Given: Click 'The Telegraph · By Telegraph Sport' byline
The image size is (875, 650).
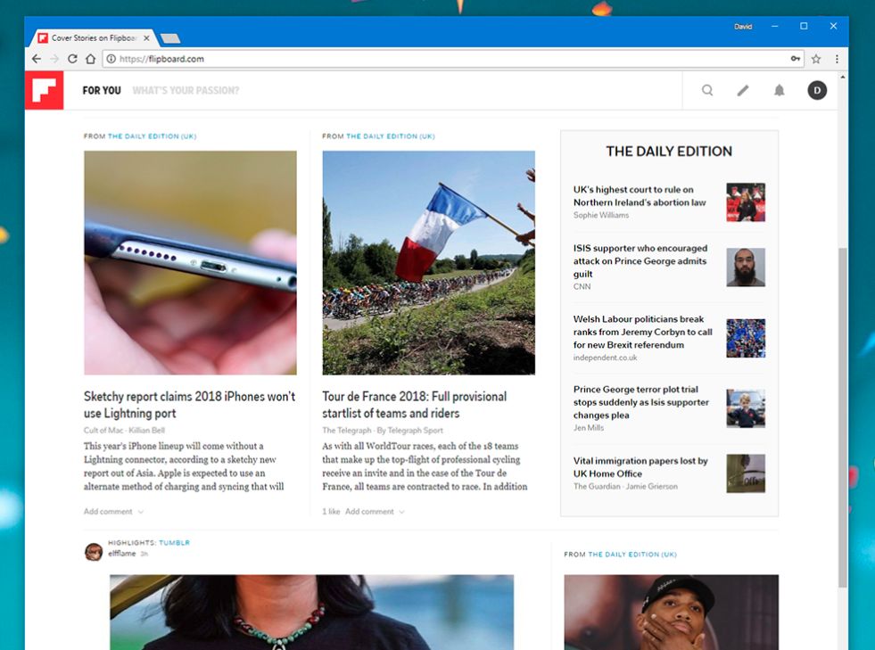Looking at the screenshot, I should click(x=383, y=430).
